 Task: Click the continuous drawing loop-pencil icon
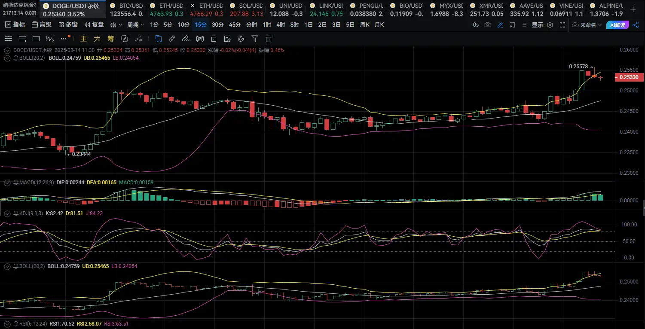[125, 39]
